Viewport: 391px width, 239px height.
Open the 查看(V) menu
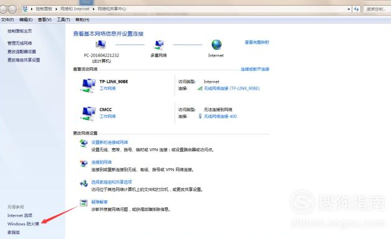pos(44,20)
